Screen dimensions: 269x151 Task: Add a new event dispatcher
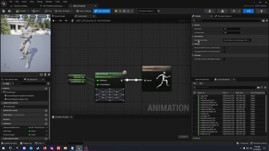pyautogui.click(x=46, y=139)
